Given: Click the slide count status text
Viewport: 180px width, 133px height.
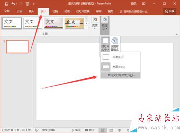Looking at the screenshot, I should pos(16,130).
